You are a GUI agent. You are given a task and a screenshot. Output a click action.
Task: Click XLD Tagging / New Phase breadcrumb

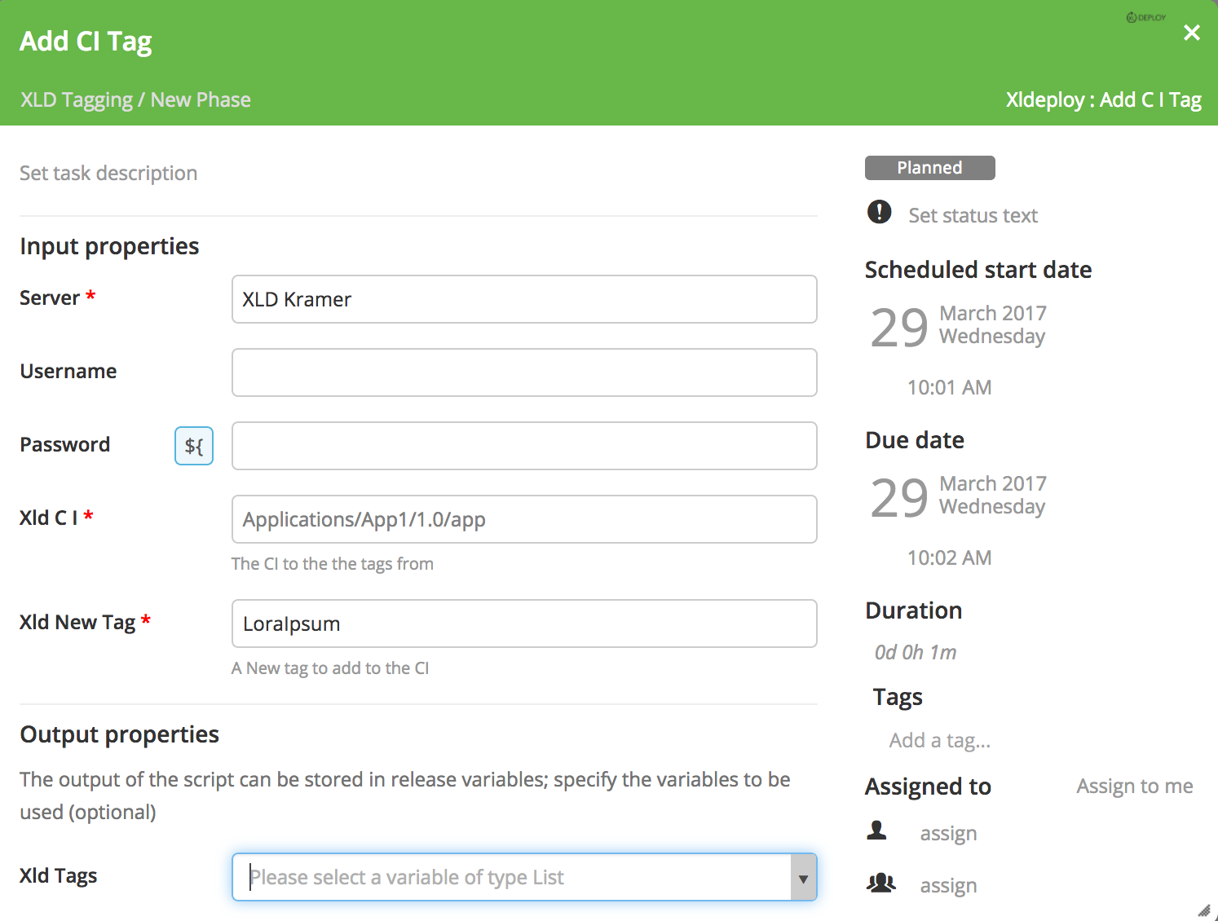[x=135, y=99]
